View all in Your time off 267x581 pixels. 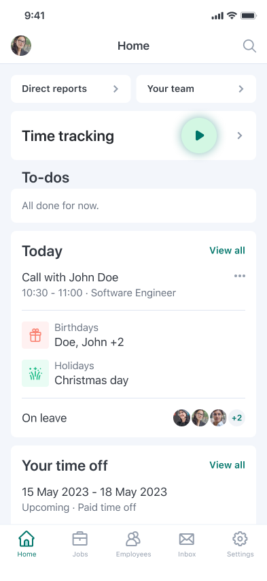[x=227, y=465]
